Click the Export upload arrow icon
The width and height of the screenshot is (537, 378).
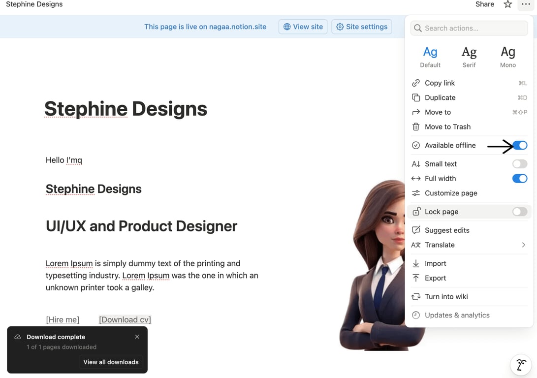(x=416, y=278)
